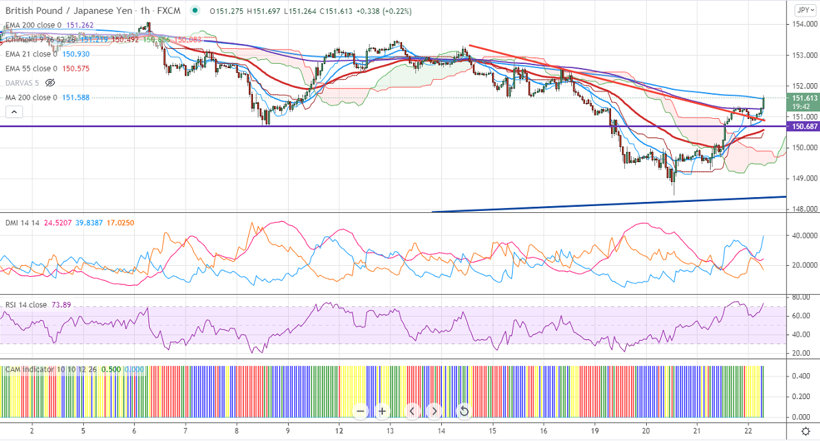Click the date label 12 on time axis

point(339,431)
